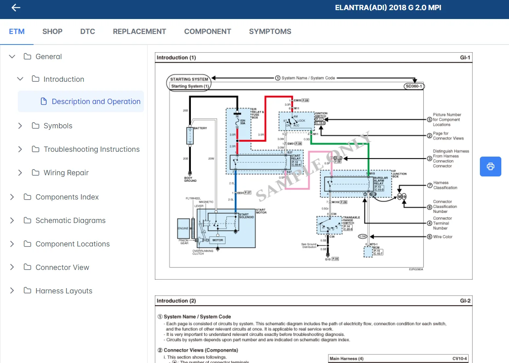The height and width of the screenshot is (363, 509).
Task: Click the ELANTRA(ADI) 2018 G 2.0 MPI title
Action: click(x=388, y=8)
